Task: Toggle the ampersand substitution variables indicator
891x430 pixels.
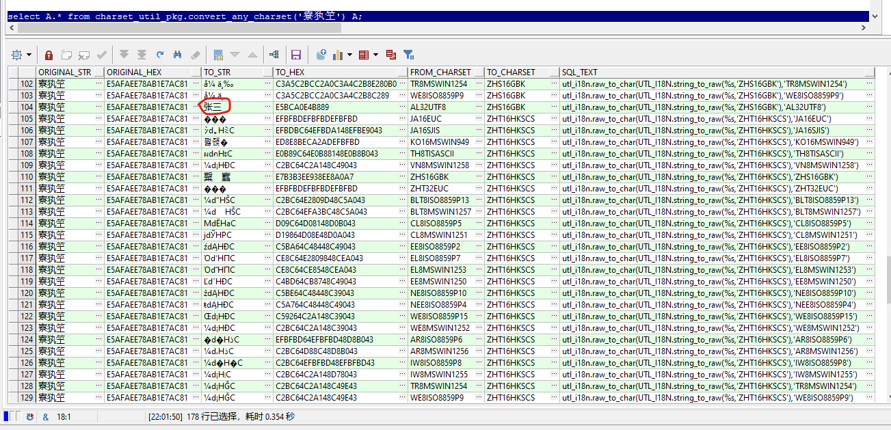Action: (46, 416)
